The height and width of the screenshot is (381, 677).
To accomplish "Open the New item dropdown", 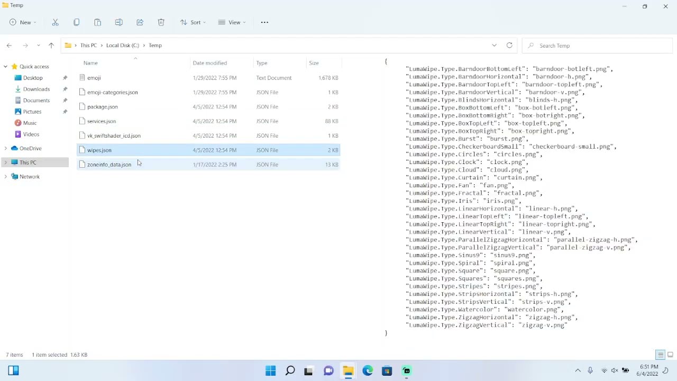I will pyautogui.click(x=23, y=22).
